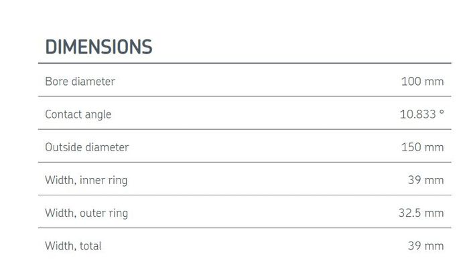Click divider between Contact angle and Outside diameter
This screenshot has width=469, height=273.
245,129
